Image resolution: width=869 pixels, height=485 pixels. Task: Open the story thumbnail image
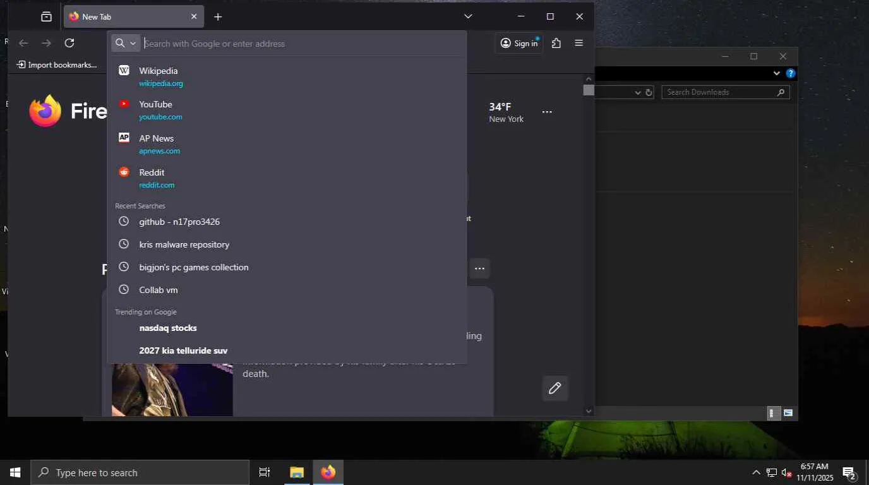pyautogui.click(x=172, y=390)
